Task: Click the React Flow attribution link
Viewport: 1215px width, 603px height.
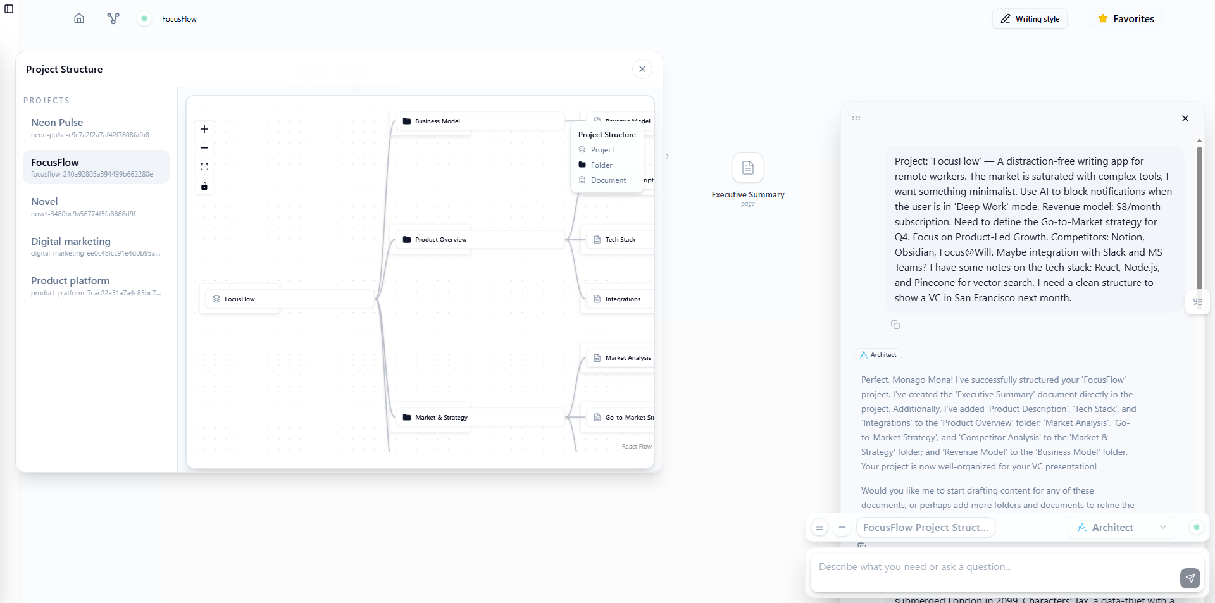Action: [637, 447]
